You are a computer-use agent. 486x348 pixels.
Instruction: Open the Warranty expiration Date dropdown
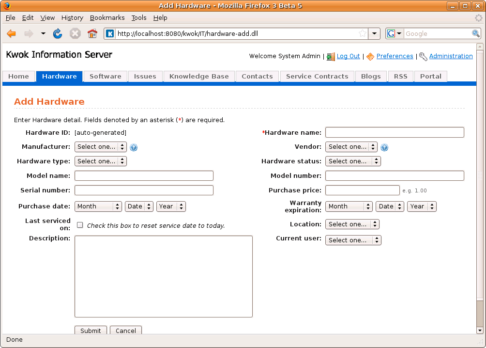pos(390,206)
